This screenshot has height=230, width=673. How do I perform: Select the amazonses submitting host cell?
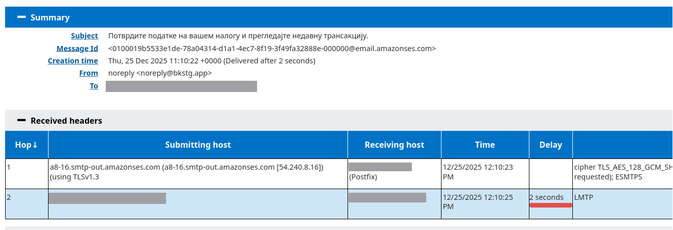tap(198, 174)
